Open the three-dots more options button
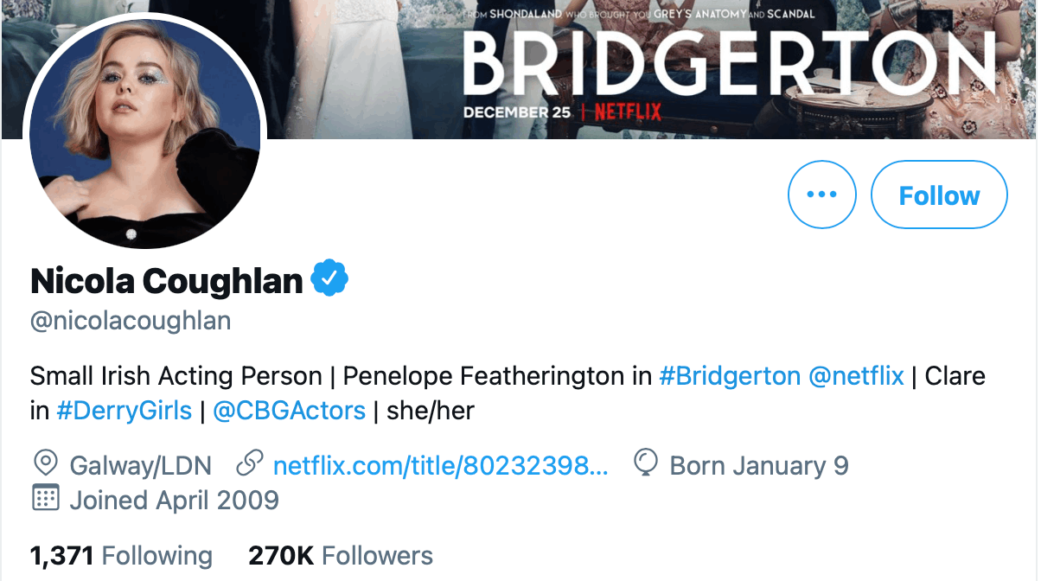This screenshot has width=1041, height=581. [x=821, y=195]
